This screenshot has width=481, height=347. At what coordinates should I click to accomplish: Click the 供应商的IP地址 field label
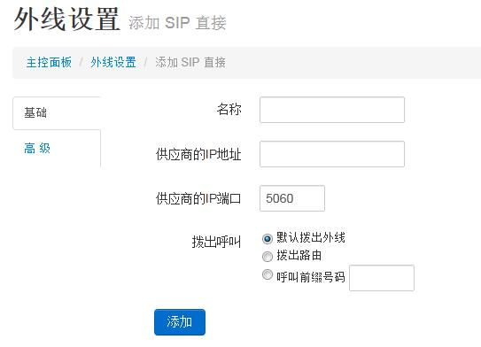198,154
